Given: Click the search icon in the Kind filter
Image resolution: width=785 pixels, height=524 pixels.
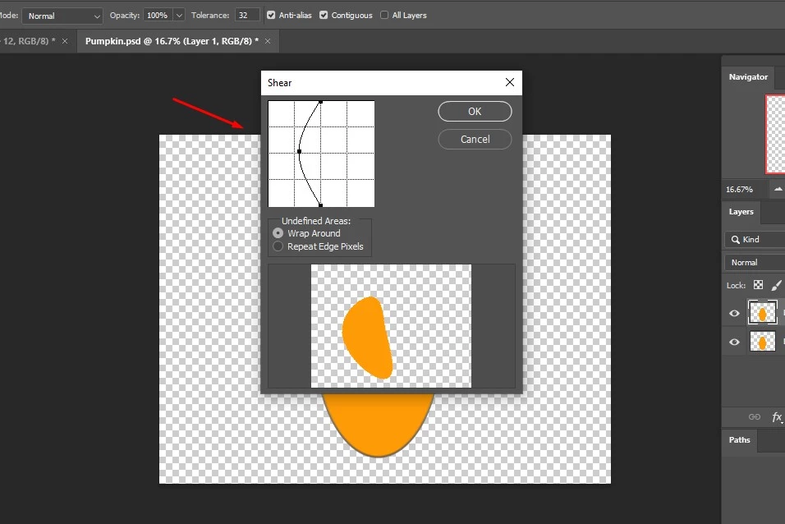Looking at the screenshot, I should (x=736, y=240).
